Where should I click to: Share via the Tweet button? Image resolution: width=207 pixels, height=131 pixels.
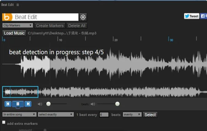point(192,16)
